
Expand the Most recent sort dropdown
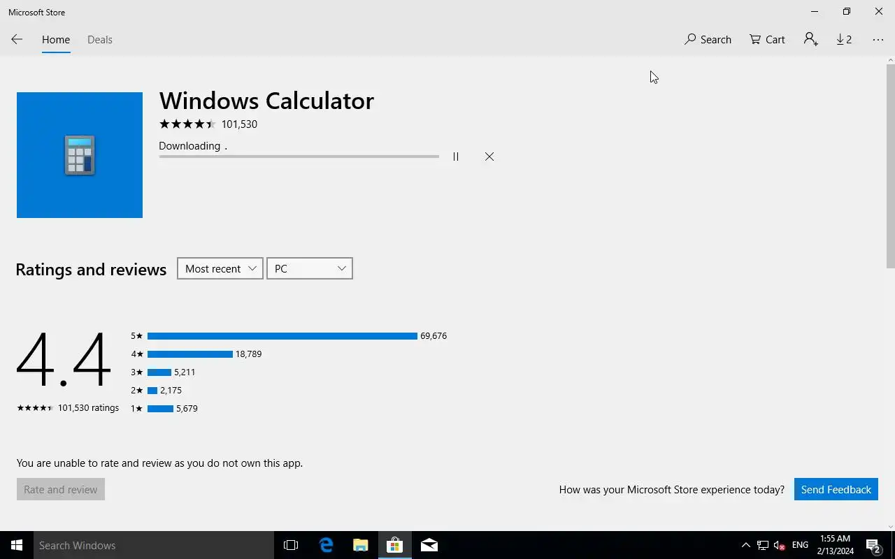pos(220,268)
